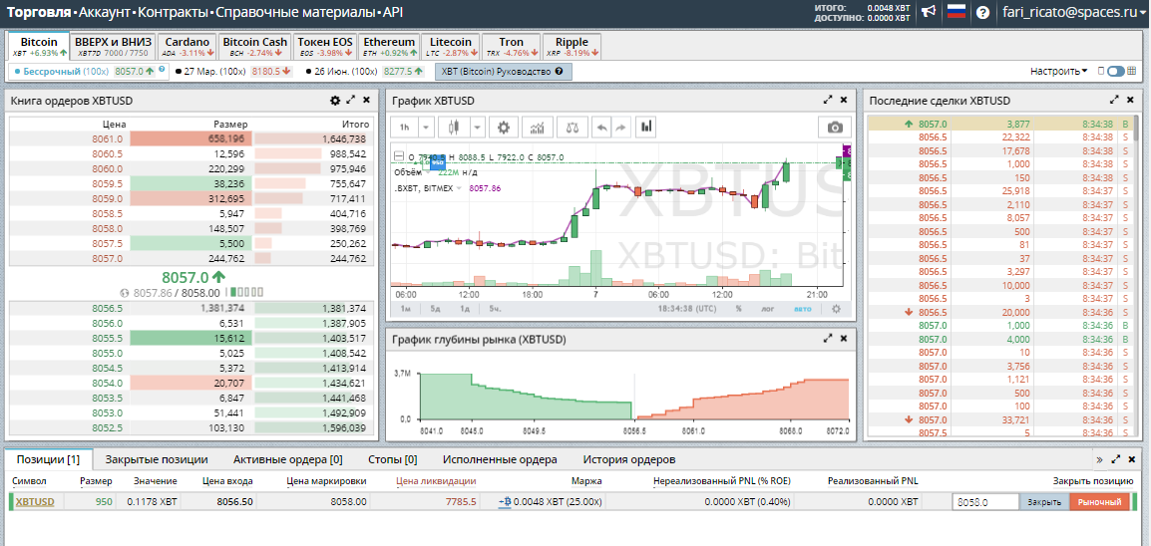Maximize the Книга ордеров XBTUSD panel
The image size is (1151, 546).
click(x=351, y=101)
